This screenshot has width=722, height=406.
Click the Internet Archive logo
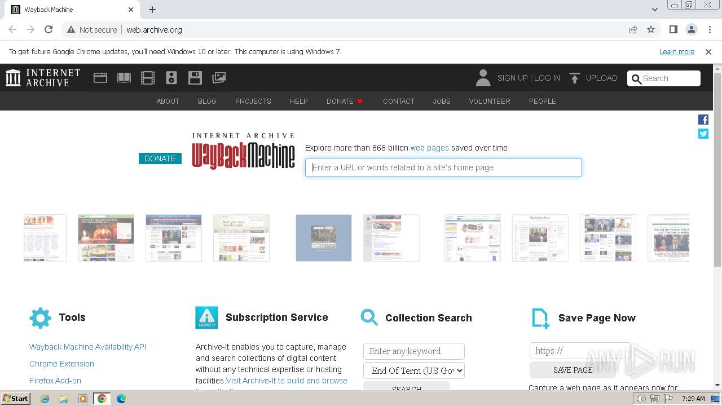click(x=43, y=78)
